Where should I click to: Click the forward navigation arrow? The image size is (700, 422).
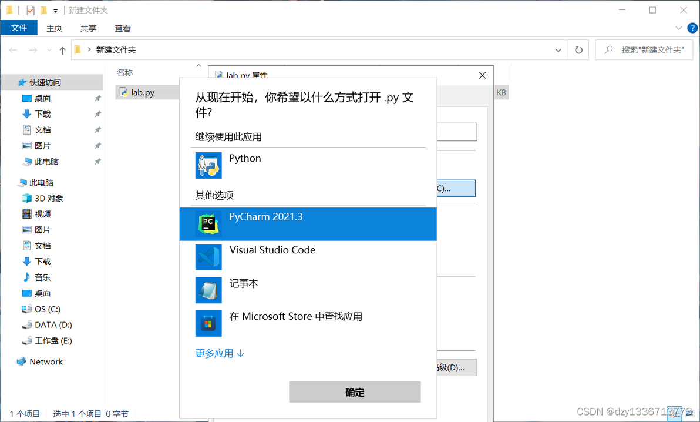click(33, 50)
